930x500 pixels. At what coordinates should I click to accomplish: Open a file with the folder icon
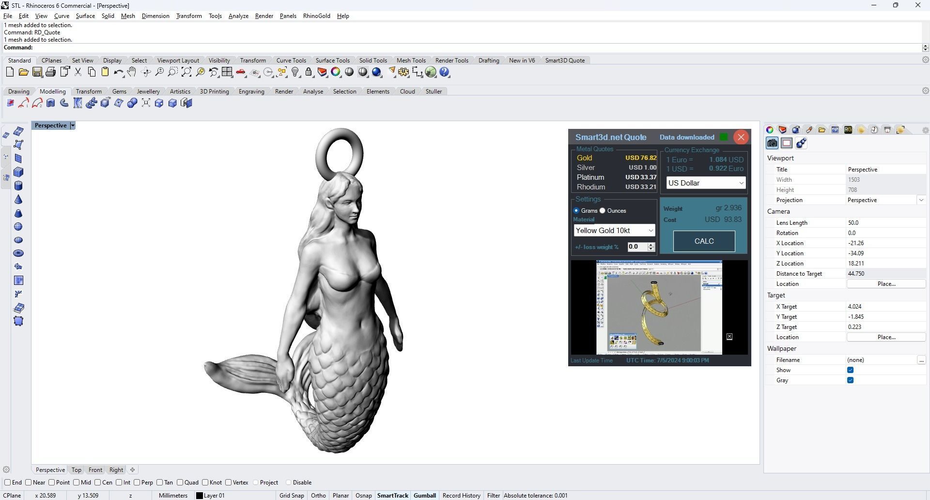click(x=23, y=72)
